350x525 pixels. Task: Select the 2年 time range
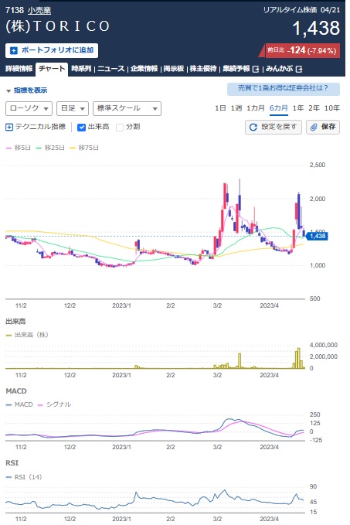(314, 108)
